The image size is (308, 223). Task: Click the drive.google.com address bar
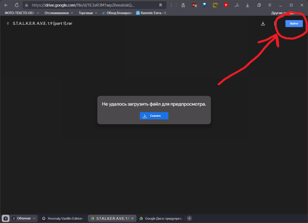92,5
